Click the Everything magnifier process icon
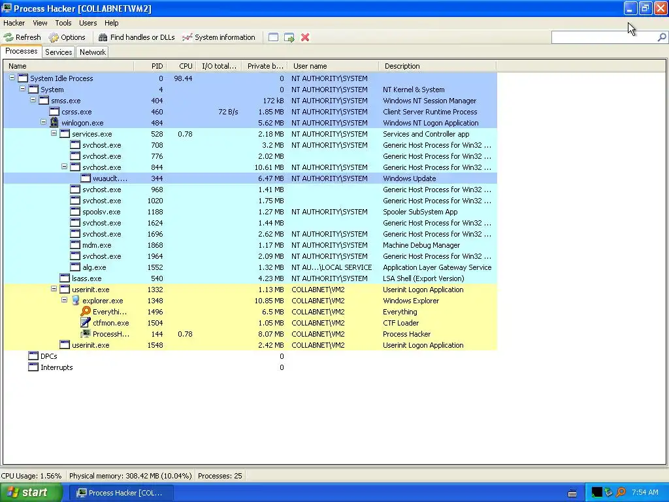This screenshot has width=669, height=502. (x=86, y=311)
